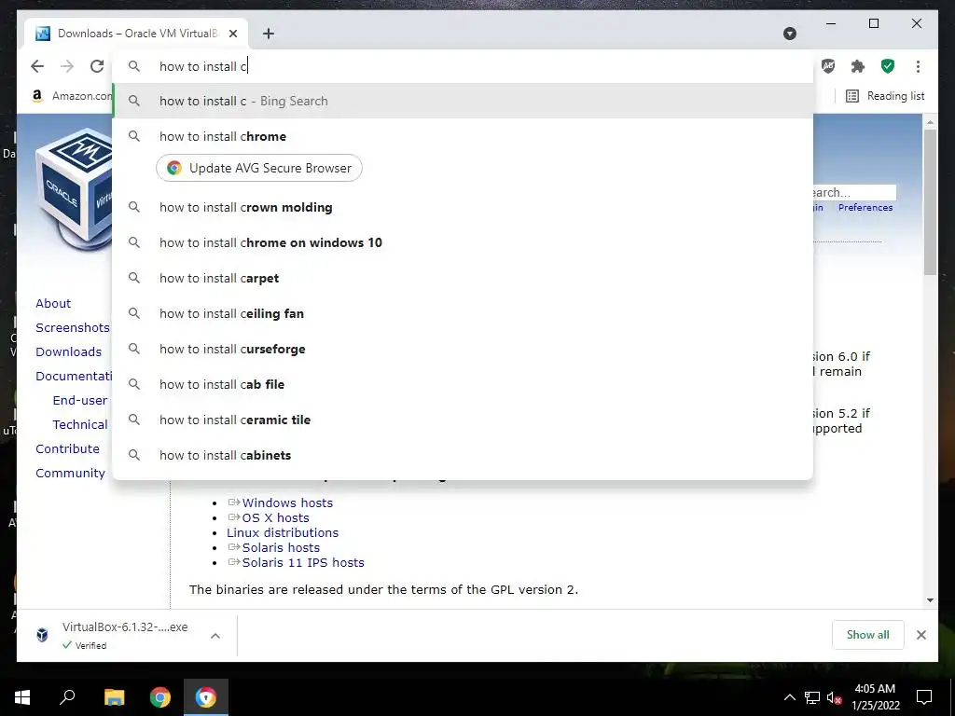Open the End-user docs sidebar link
This screenshot has height=716, width=955.
click(80, 400)
